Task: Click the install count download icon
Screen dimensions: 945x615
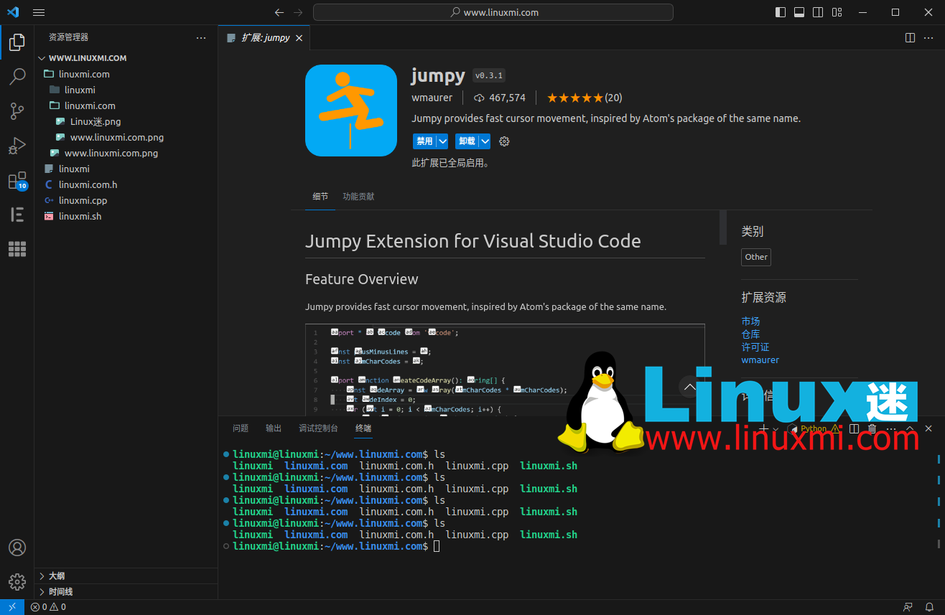Action: pyautogui.click(x=480, y=98)
